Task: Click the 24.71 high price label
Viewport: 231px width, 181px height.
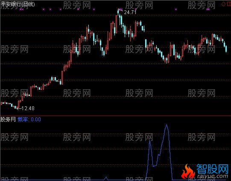Action: (130, 12)
